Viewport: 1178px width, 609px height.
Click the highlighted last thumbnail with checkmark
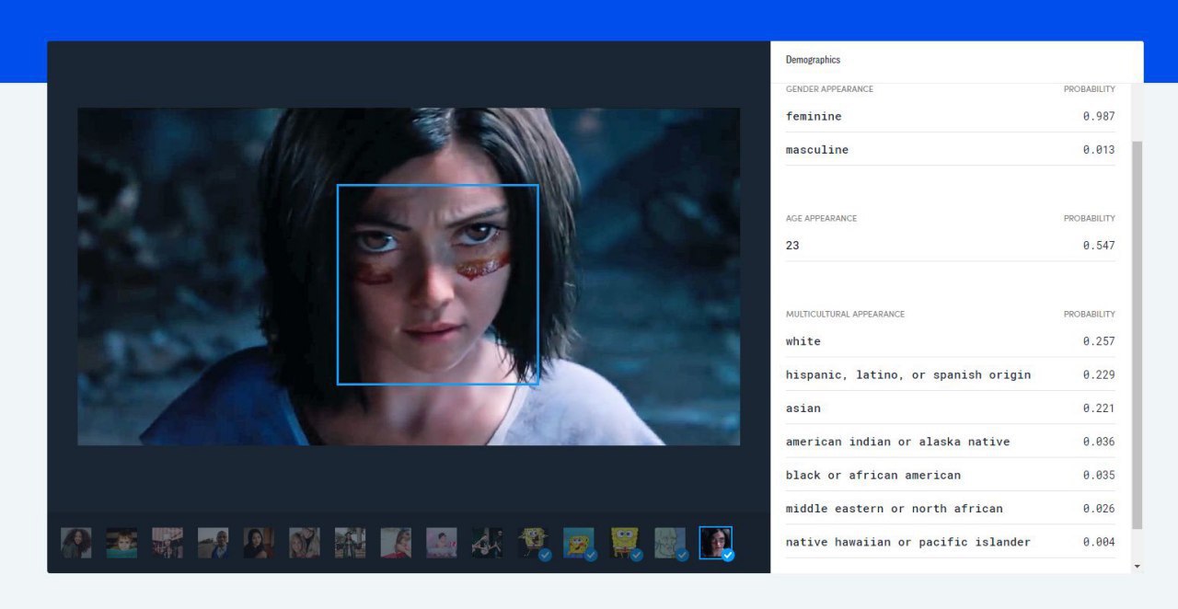(x=716, y=543)
